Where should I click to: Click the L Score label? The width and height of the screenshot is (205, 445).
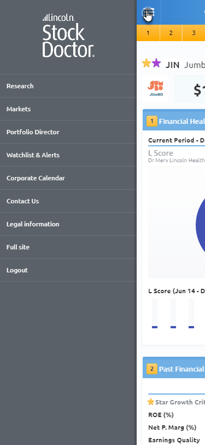click(x=161, y=153)
